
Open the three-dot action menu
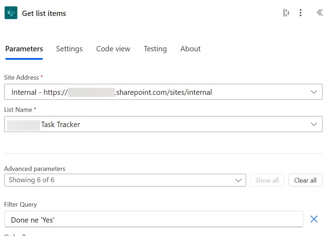click(301, 13)
